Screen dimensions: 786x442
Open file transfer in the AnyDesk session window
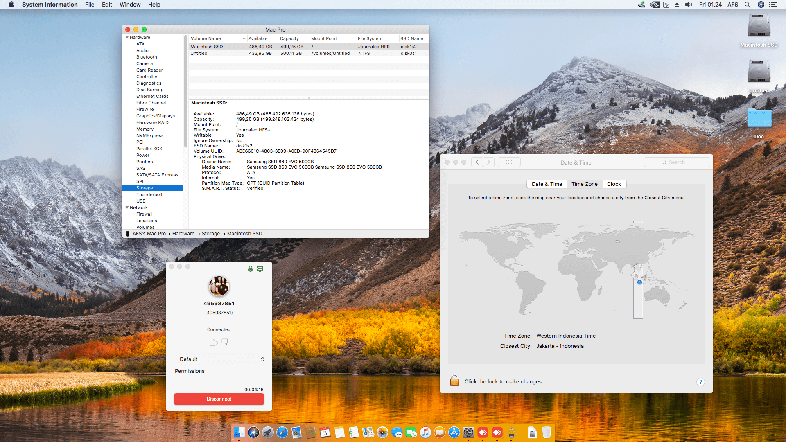[x=214, y=342]
